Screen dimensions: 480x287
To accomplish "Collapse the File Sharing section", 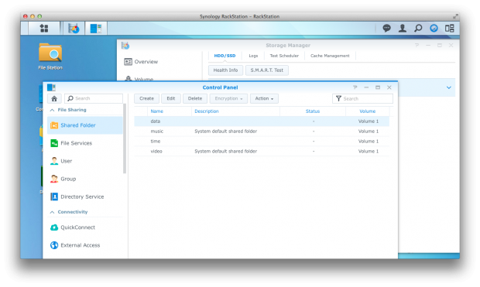I will coord(53,110).
